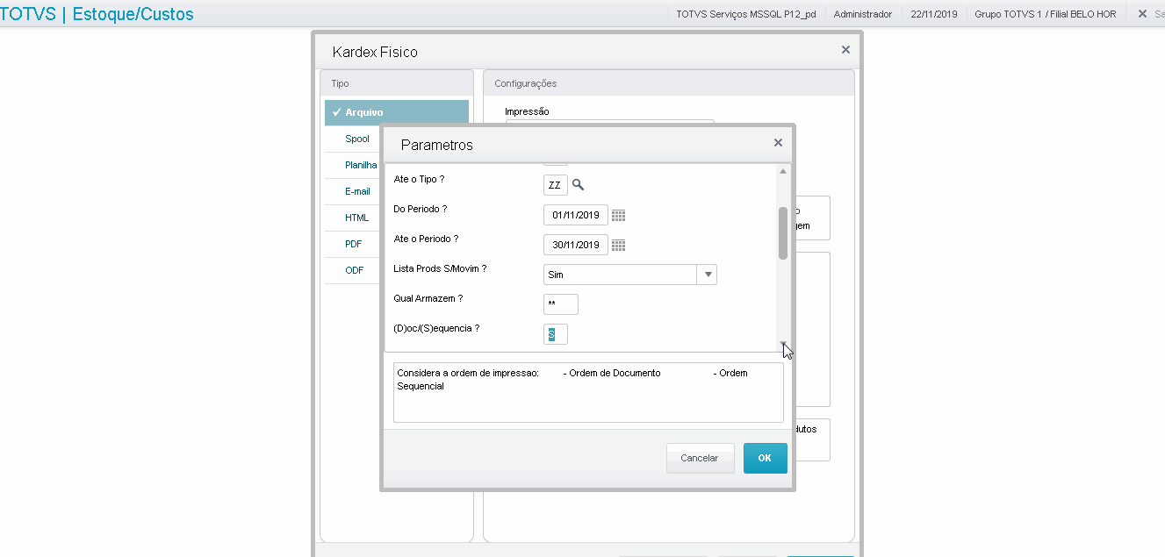Select the PDF print type
This screenshot has height=557, width=1165.
(x=354, y=244)
